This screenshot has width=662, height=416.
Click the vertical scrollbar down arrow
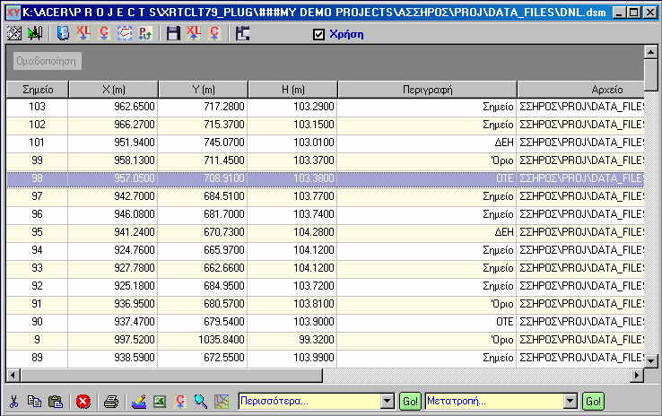click(650, 360)
